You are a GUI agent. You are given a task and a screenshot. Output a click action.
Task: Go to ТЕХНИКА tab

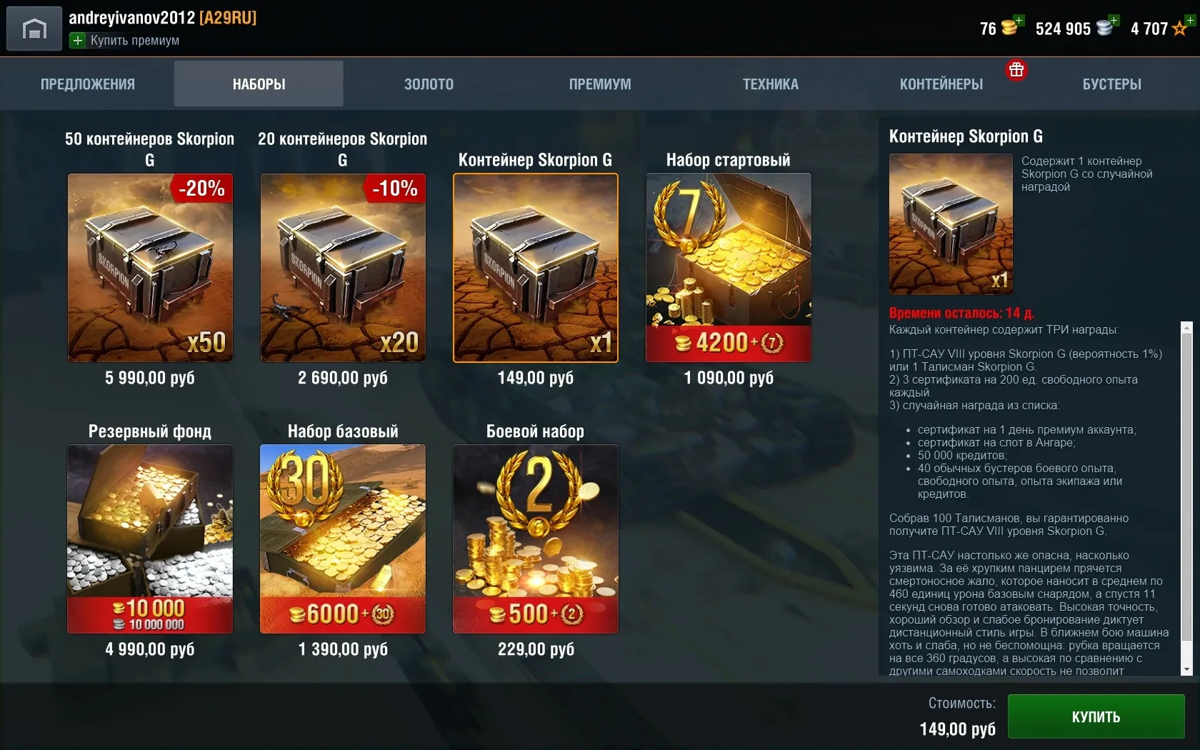tap(771, 84)
